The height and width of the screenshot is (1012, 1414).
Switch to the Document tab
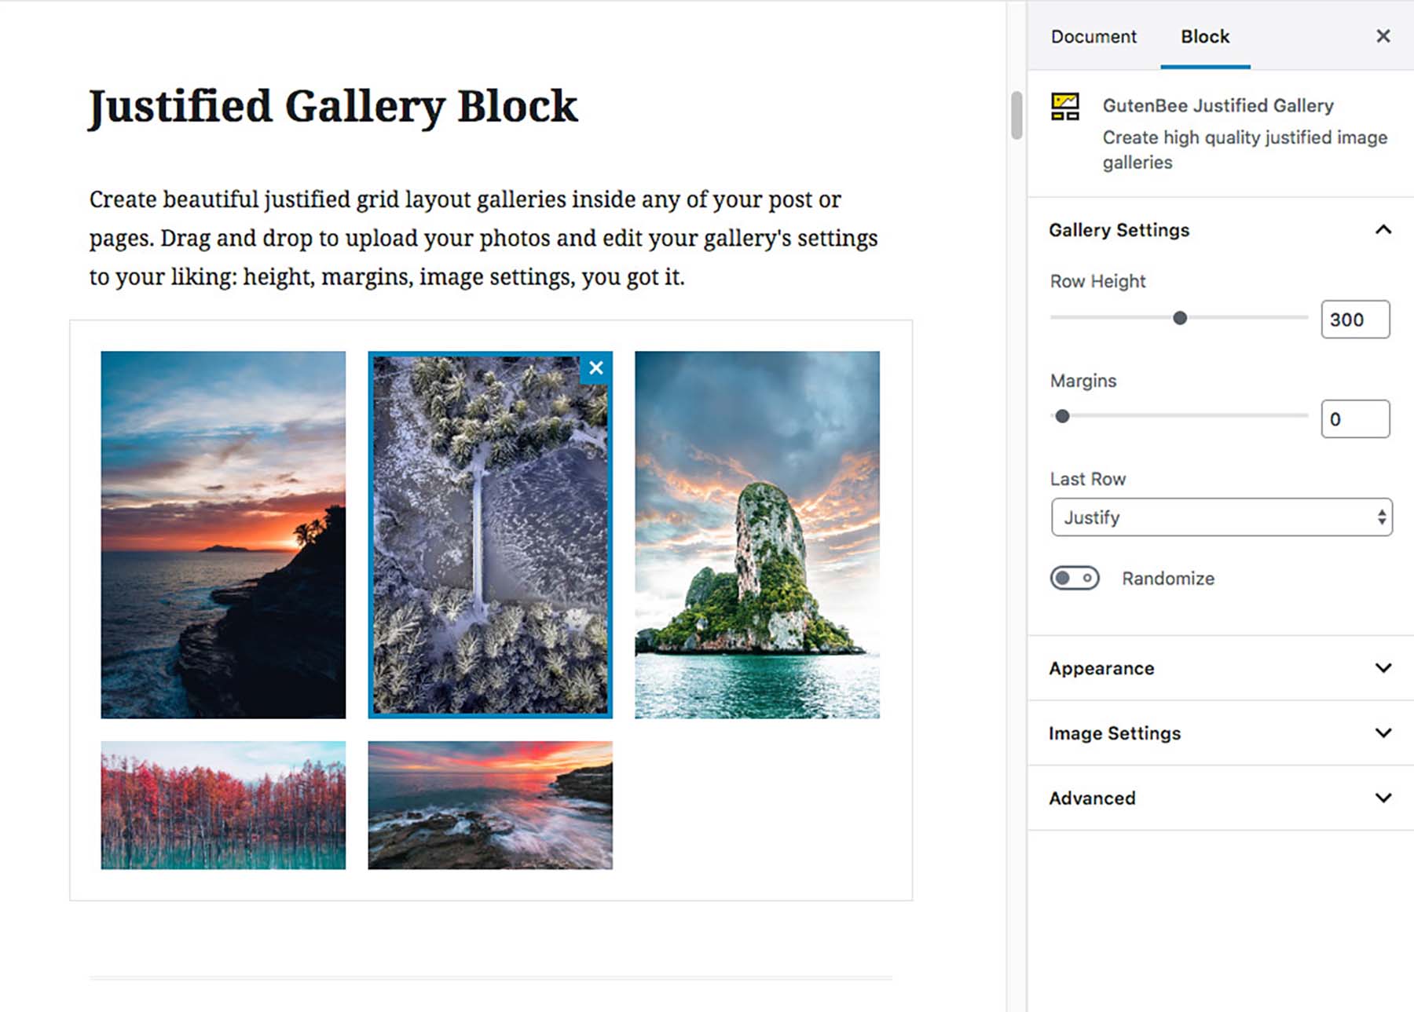[1093, 36]
